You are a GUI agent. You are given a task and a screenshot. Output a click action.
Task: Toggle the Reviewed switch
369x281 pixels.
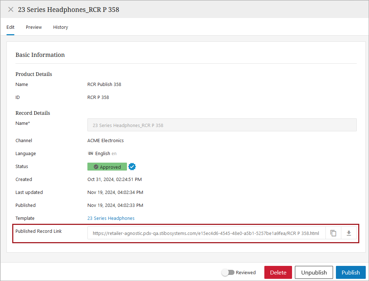click(x=228, y=272)
